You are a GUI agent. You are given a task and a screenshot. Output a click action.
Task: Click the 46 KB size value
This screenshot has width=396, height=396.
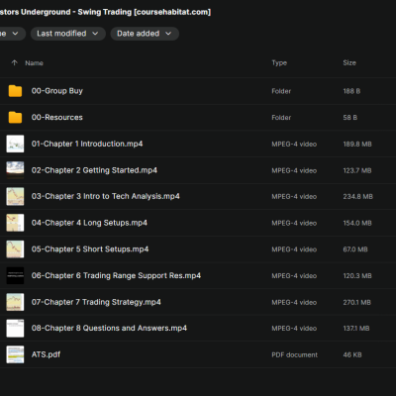(x=352, y=355)
